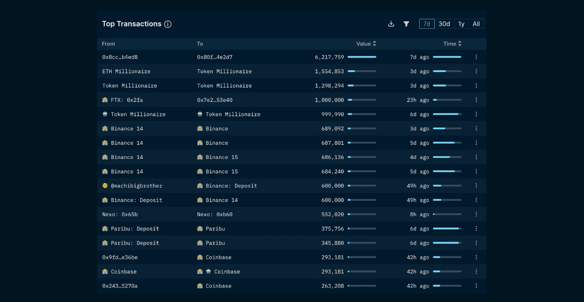The width and height of the screenshot is (584, 302).
Task: Open options menu for 684,240 row
Action: 476,171
